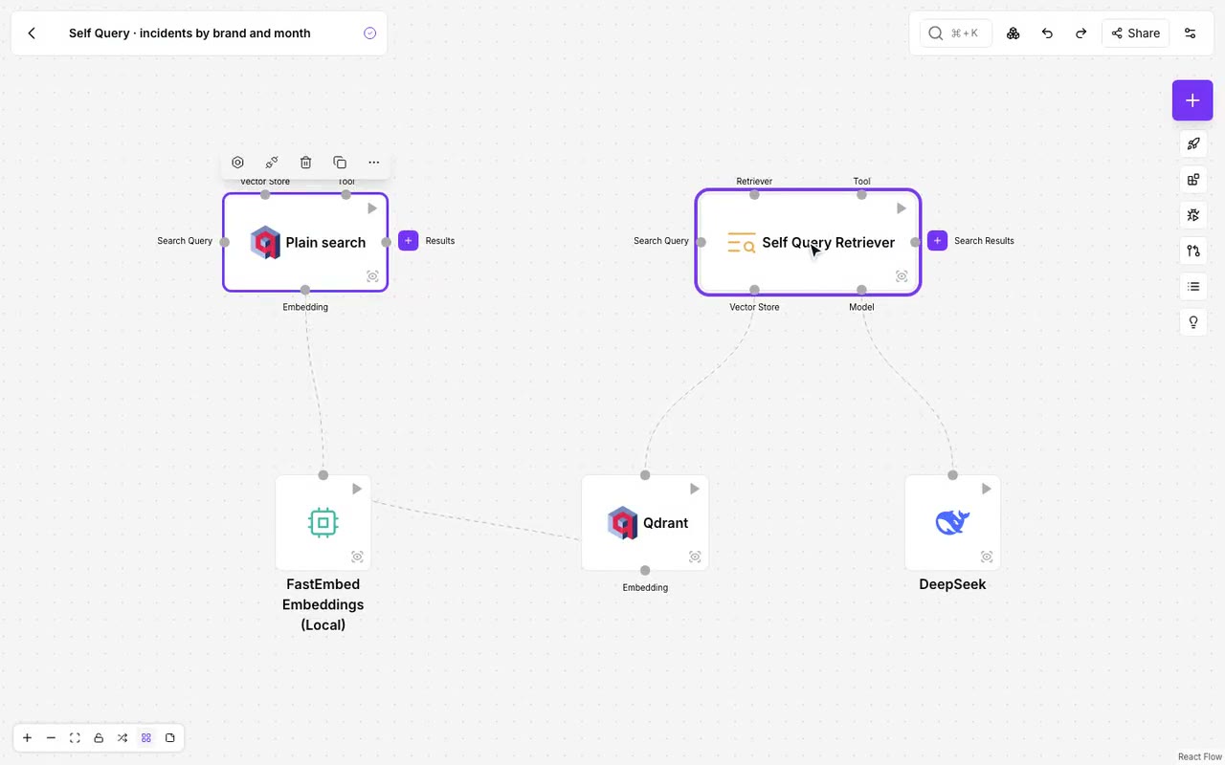Fit the flow to view
The image size is (1225, 765).
click(x=75, y=738)
